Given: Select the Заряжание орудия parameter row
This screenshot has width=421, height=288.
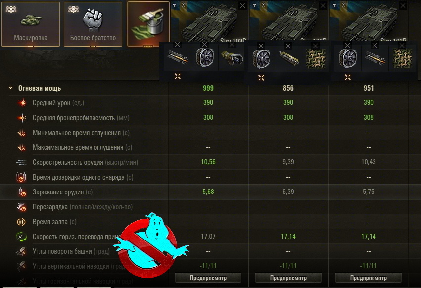Looking at the screenshot, I should 211,192.
